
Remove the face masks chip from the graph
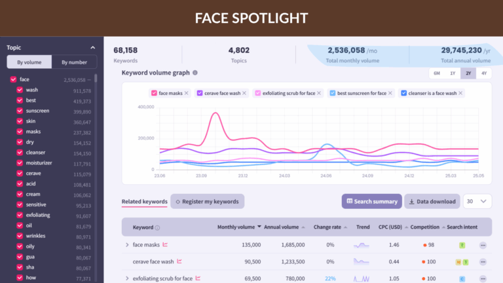pos(187,93)
